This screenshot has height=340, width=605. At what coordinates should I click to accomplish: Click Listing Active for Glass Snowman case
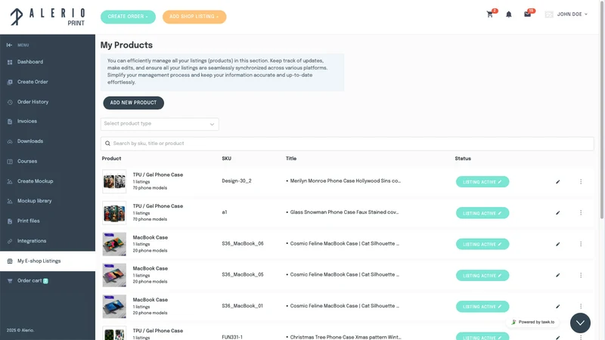tap(482, 213)
